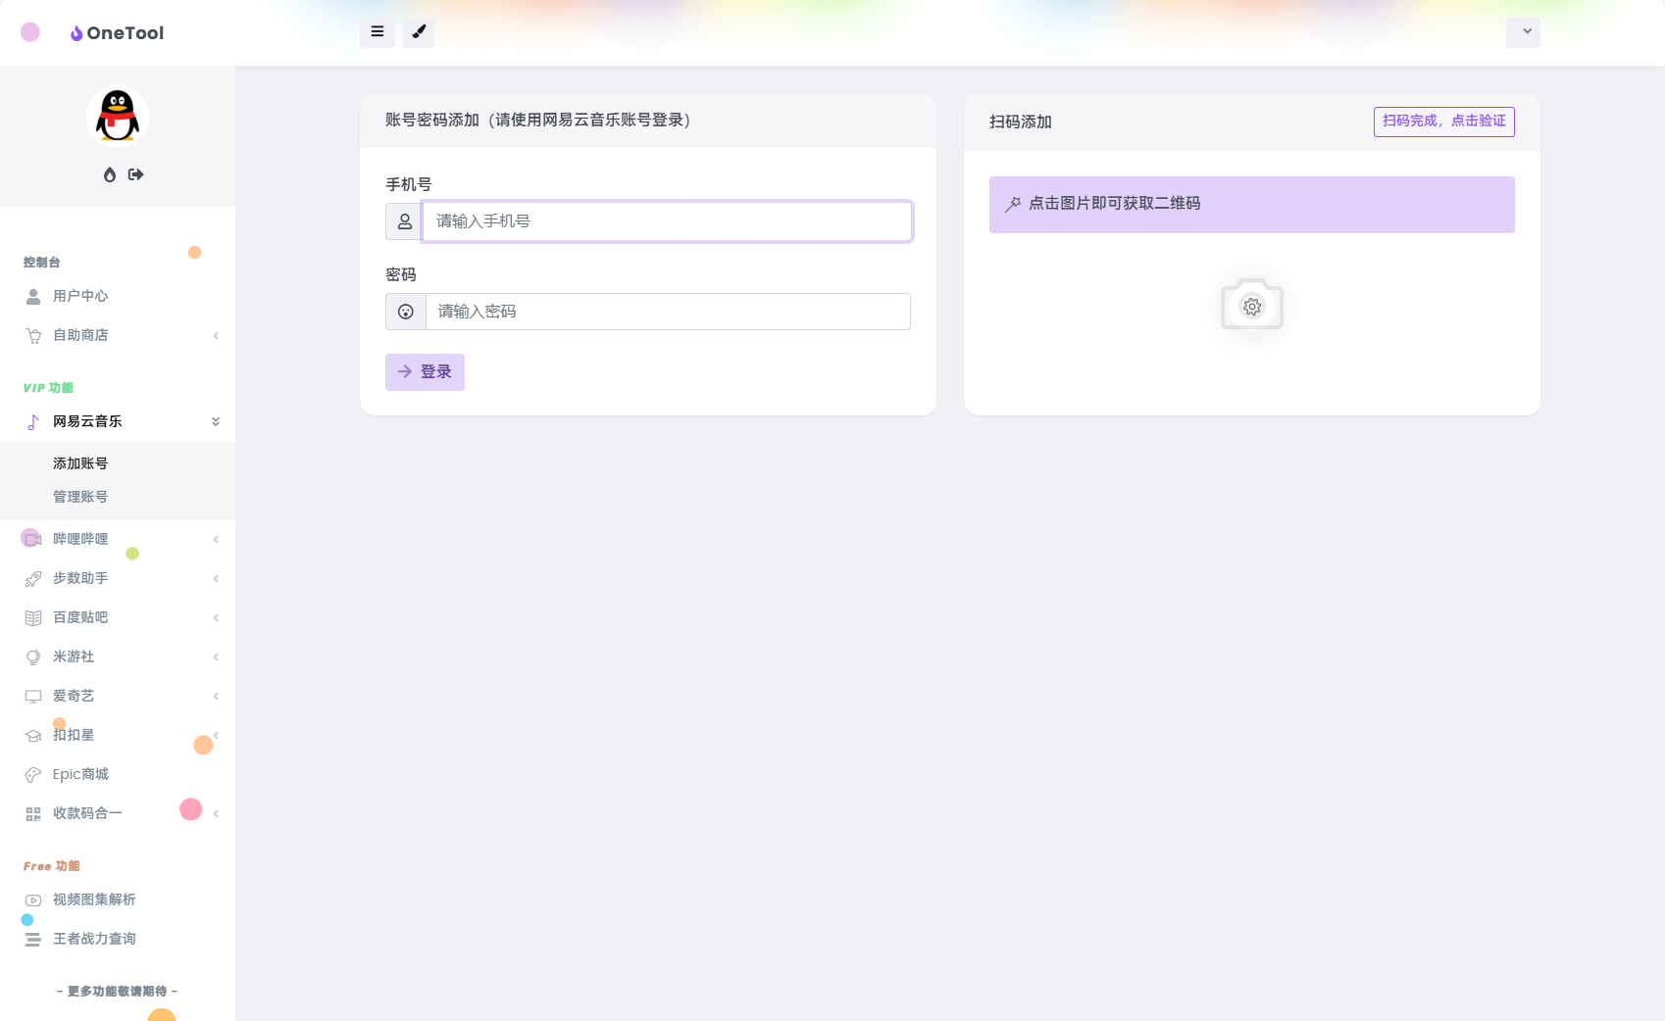
Task: Open the top-right user dropdown arrow
Action: (x=1523, y=32)
